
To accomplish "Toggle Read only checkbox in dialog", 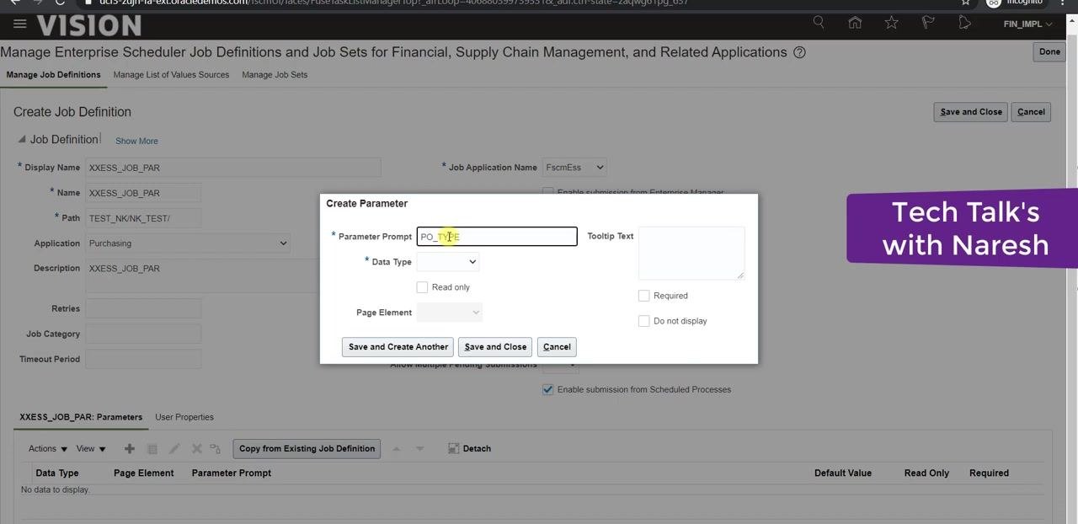I will coord(422,287).
